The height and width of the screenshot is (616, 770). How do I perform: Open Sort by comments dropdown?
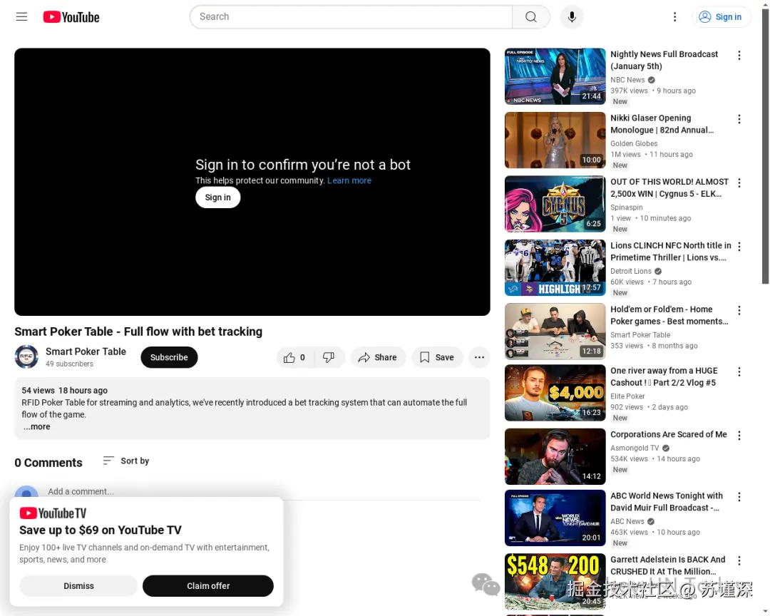[125, 461]
